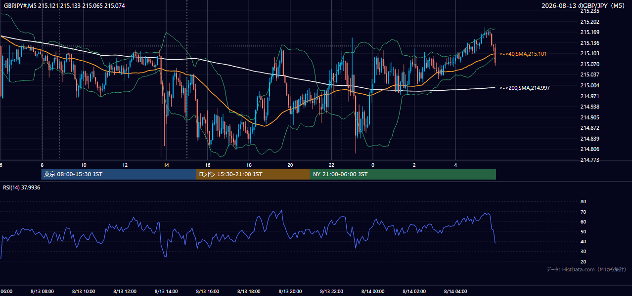Image resolution: width=632 pixels, height=296 pixels.
Task: Click price axis value 214.839
Action: 589,139
